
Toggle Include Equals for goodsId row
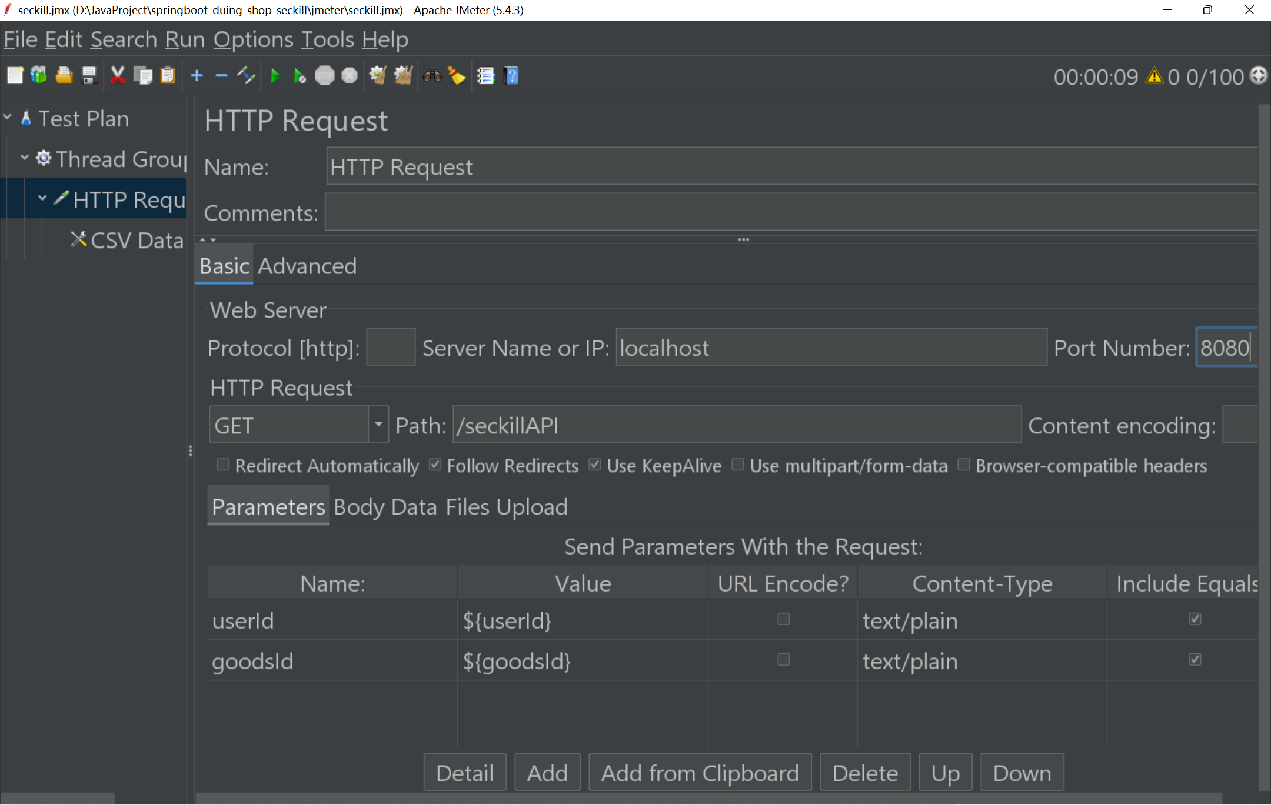click(x=1195, y=660)
